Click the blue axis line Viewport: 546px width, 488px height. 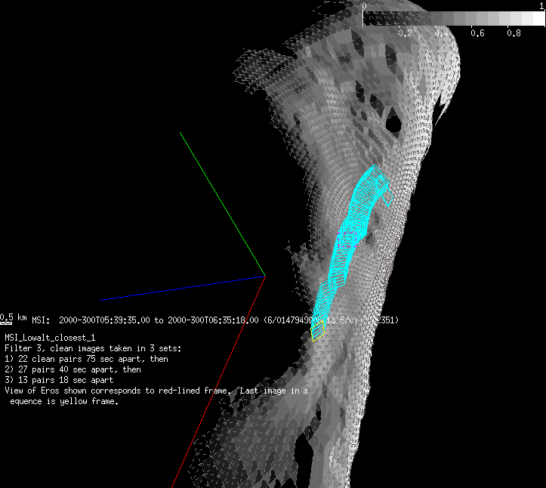point(181,288)
